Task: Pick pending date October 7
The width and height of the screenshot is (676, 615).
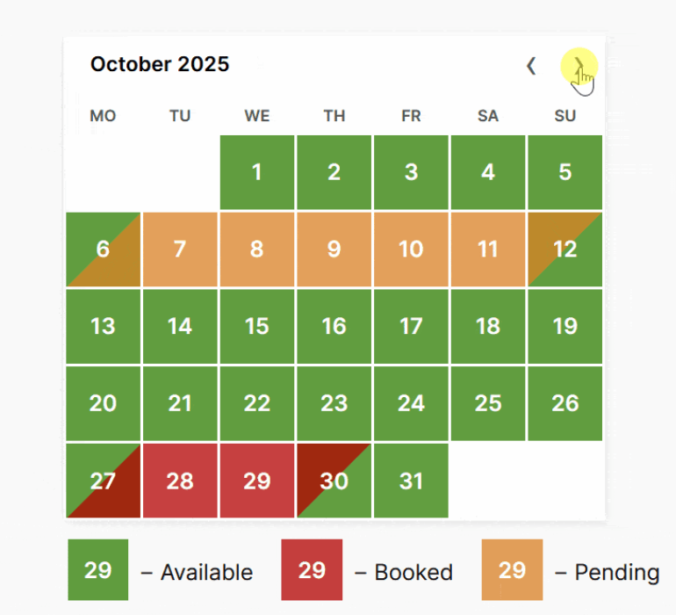Action: click(x=180, y=249)
